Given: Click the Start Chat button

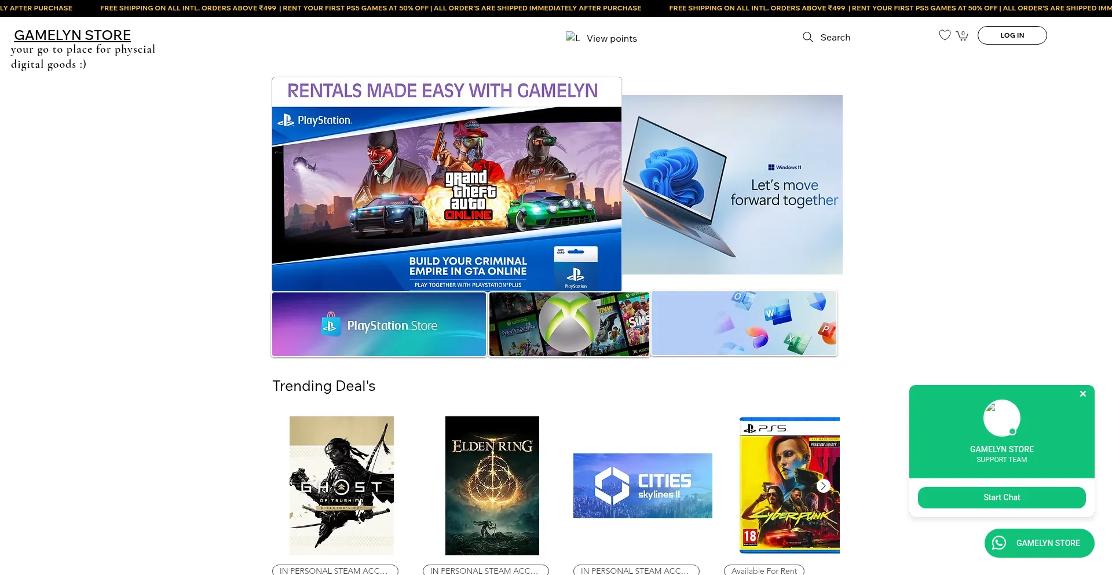Looking at the screenshot, I should coord(1001,497).
